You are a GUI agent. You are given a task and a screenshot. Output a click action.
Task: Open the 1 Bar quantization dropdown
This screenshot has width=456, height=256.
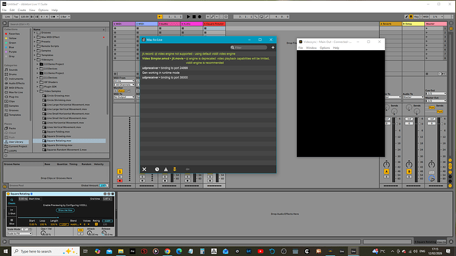coord(65,17)
